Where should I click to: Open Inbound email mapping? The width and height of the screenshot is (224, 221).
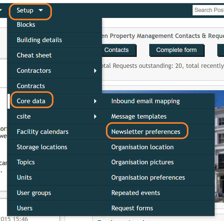pos(145,101)
